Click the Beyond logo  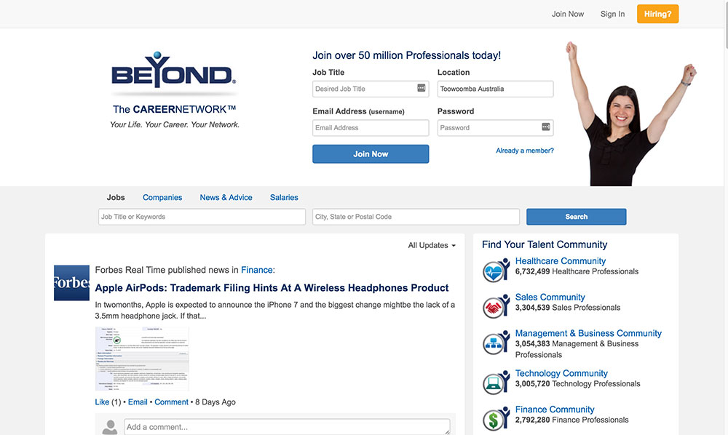coord(174,70)
